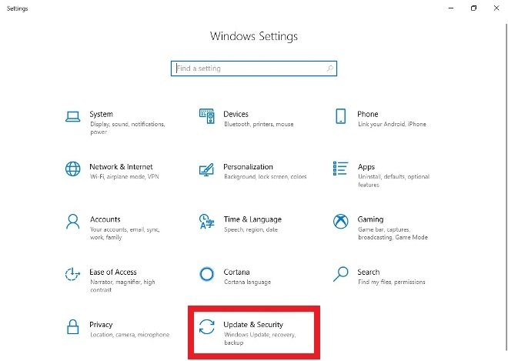Open the Personalization paintbrush icon
The width and height of the screenshot is (508, 361).
[207, 169]
